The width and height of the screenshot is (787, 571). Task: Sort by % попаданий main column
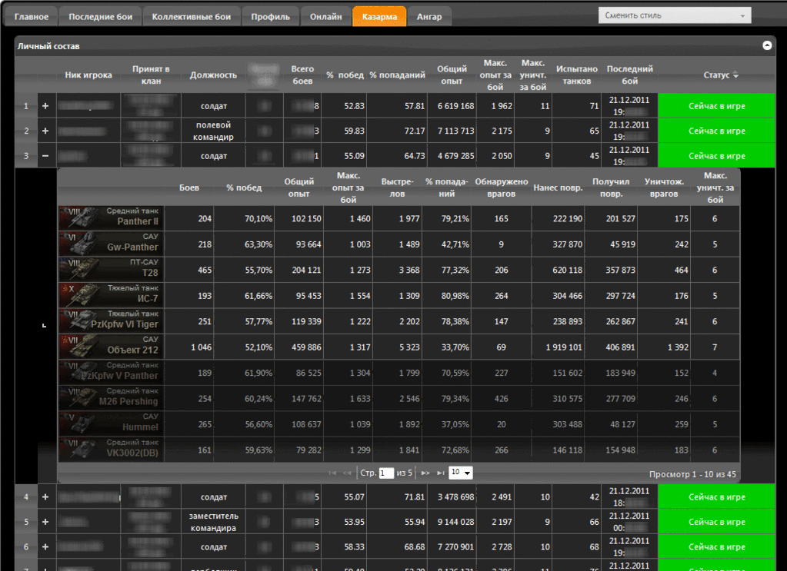tap(397, 75)
